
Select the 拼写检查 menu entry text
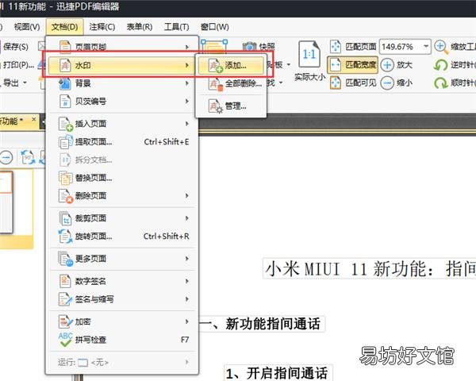[x=90, y=340]
